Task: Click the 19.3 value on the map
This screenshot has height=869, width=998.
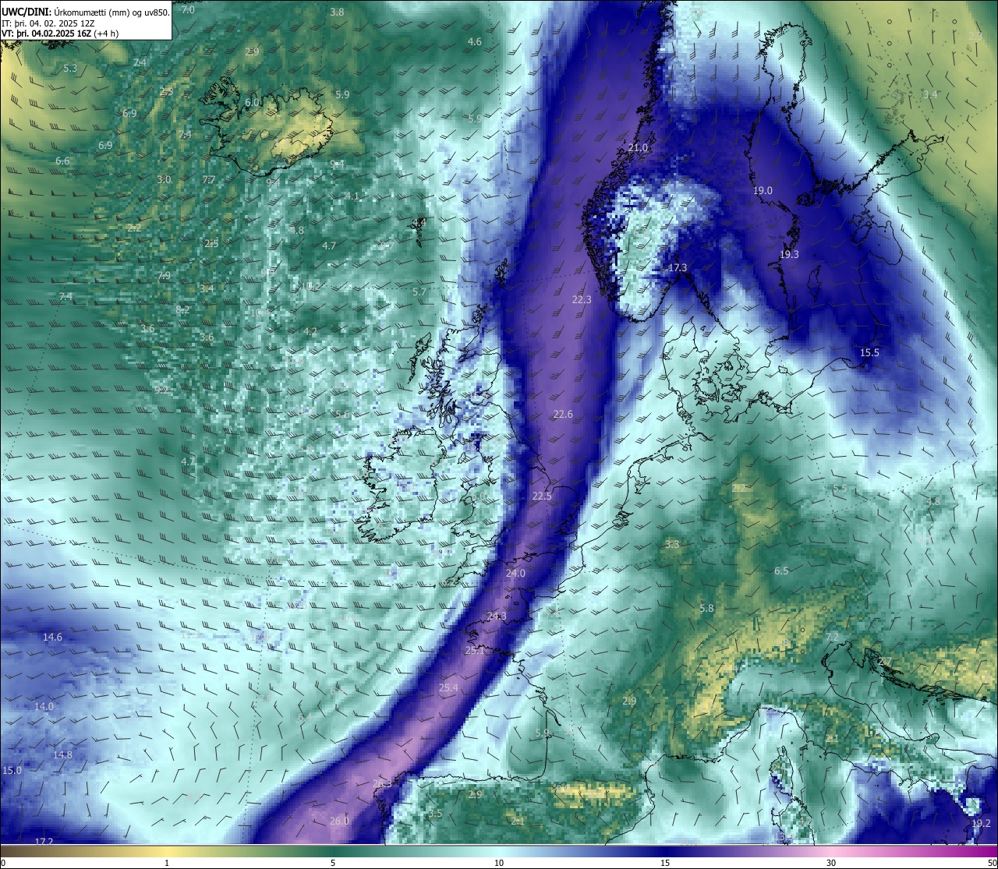Action: [789, 254]
